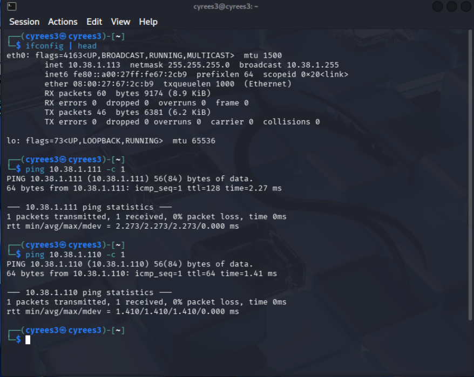Open the Help menu
This screenshot has width=474, height=377.
[148, 22]
